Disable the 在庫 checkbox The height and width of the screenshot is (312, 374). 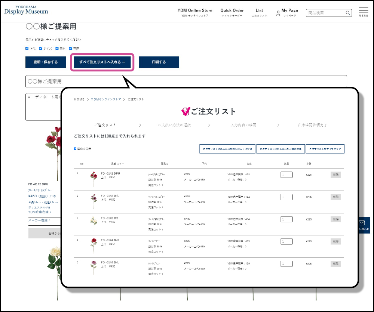click(x=70, y=48)
